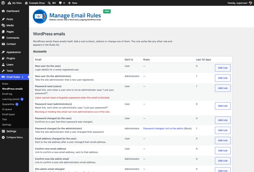254x172 pixels.
Task: Click the Posts pin icon
Action: 3,19
